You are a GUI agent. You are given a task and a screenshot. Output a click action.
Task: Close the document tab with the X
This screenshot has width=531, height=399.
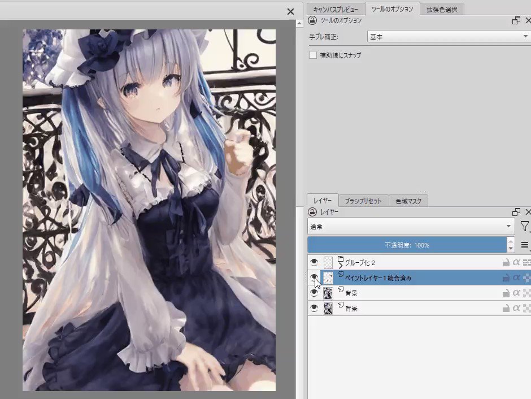pyautogui.click(x=290, y=11)
